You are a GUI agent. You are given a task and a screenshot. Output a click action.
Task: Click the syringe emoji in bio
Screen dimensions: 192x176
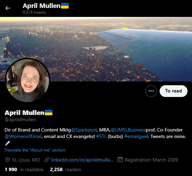click(8, 143)
